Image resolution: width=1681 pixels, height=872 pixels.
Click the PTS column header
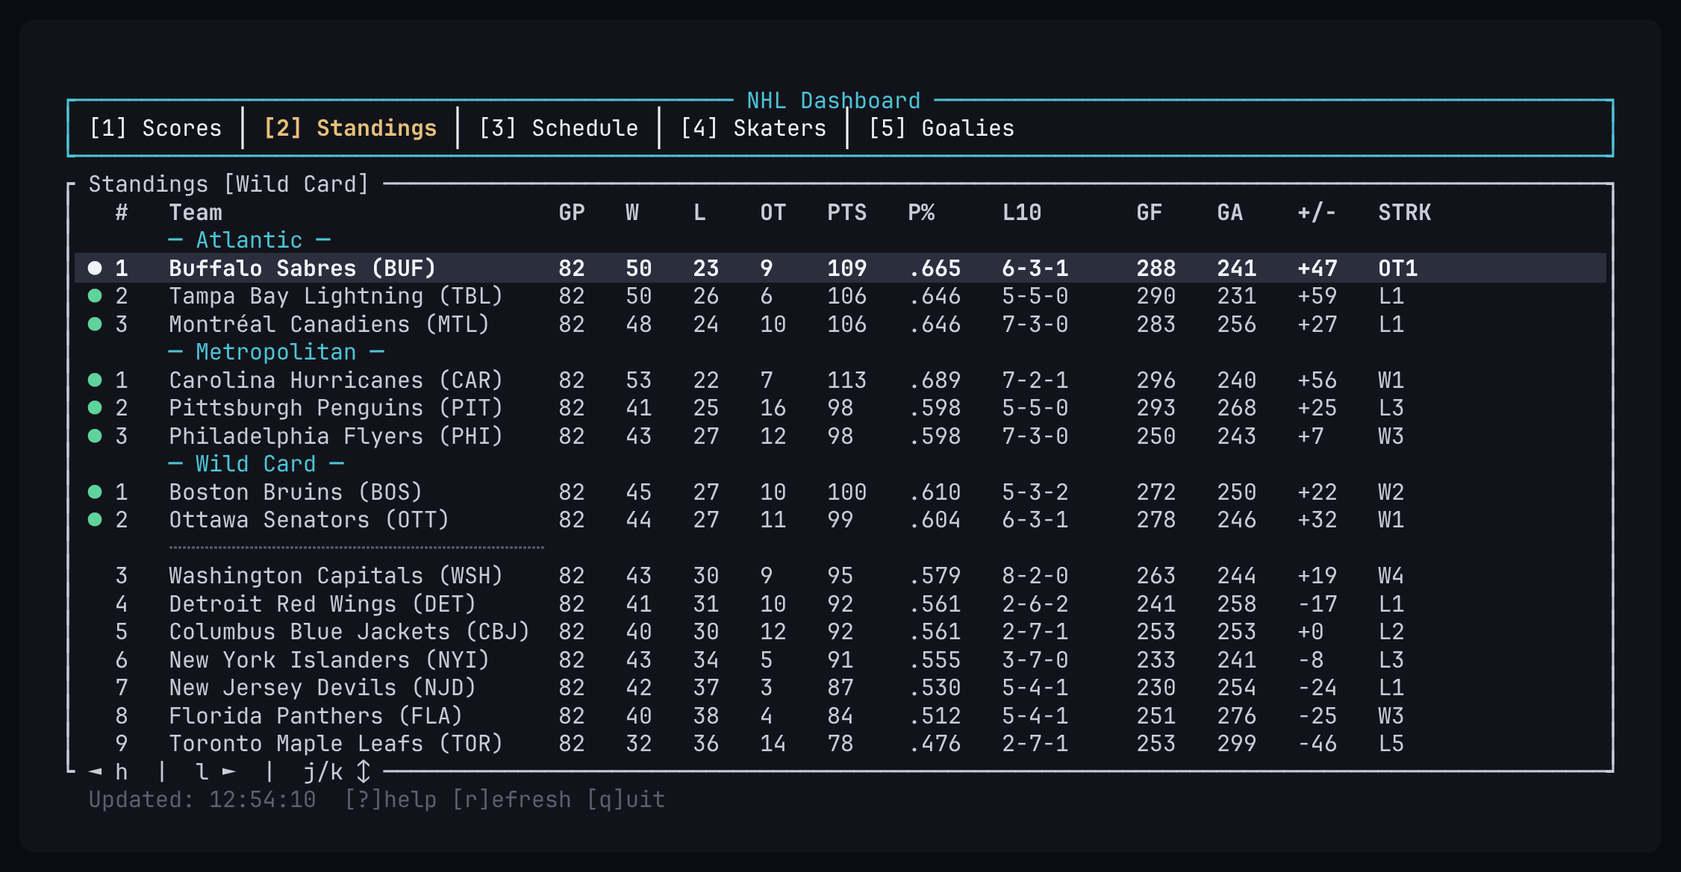(x=847, y=213)
